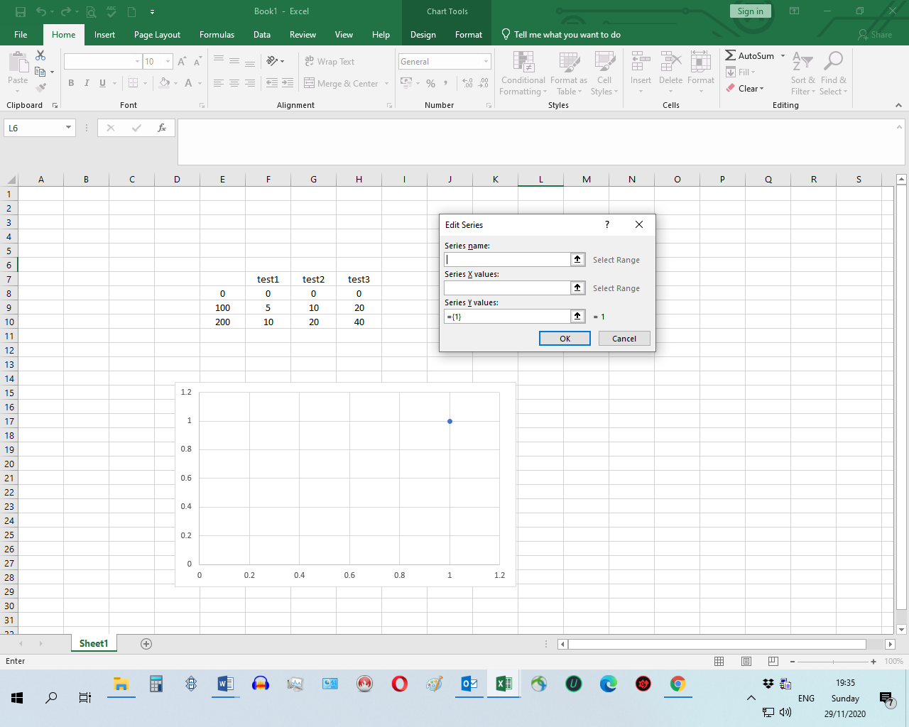This screenshot has width=909, height=727.
Task: Toggle Center horizontal alignment
Action: 234,83
